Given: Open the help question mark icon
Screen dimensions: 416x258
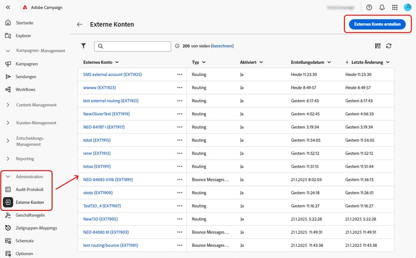Looking at the screenshot, I should click(369, 7).
